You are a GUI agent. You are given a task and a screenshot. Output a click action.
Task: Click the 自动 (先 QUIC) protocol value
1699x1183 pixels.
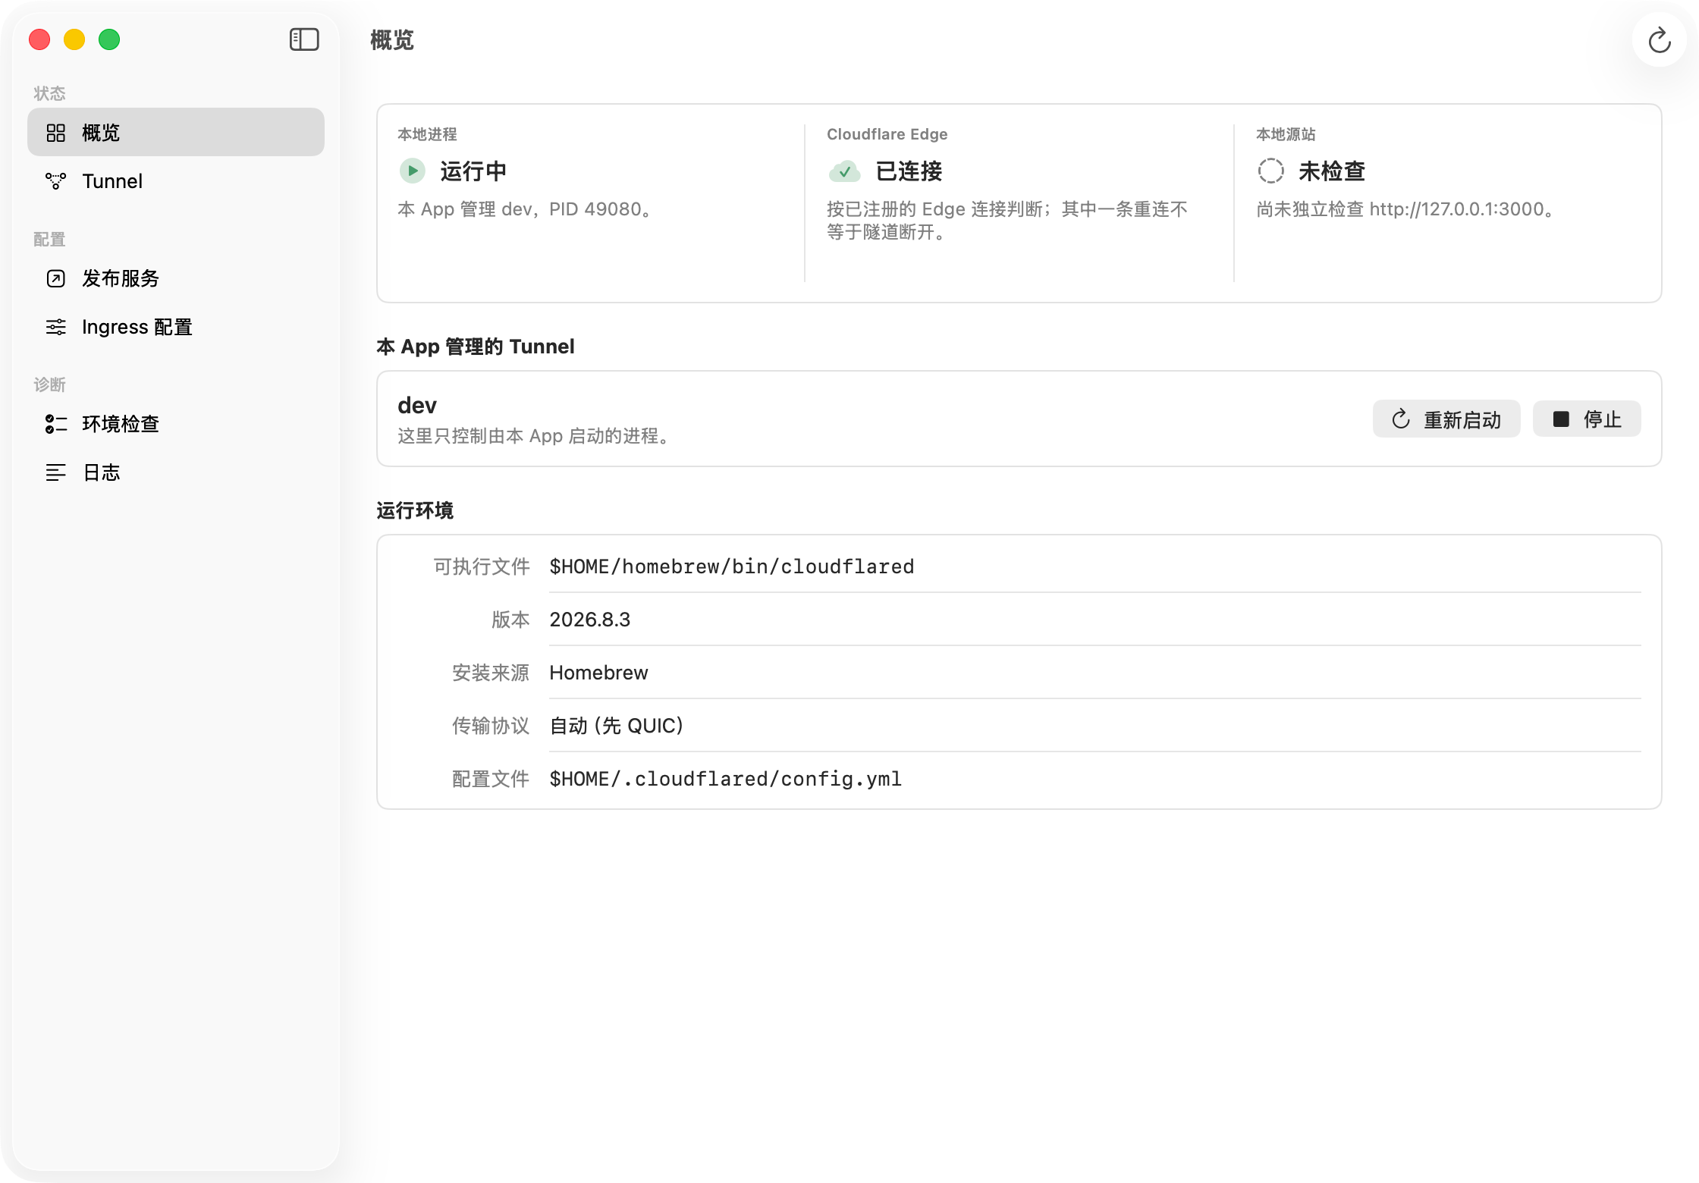pos(617,726)
